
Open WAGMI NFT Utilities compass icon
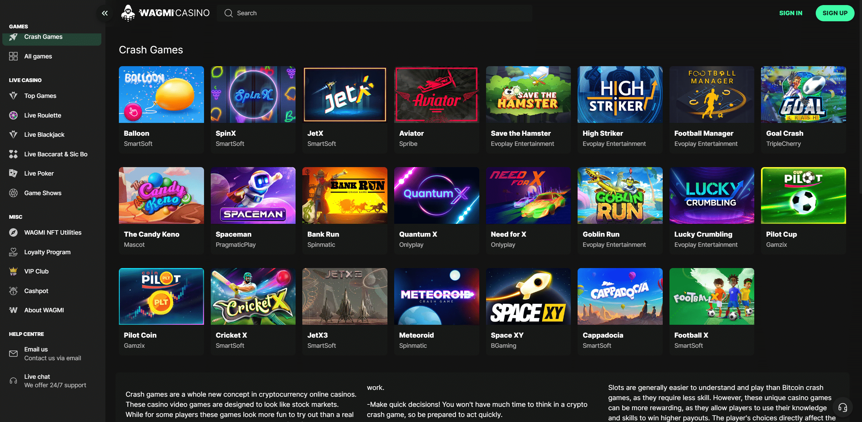click(13, 233)
